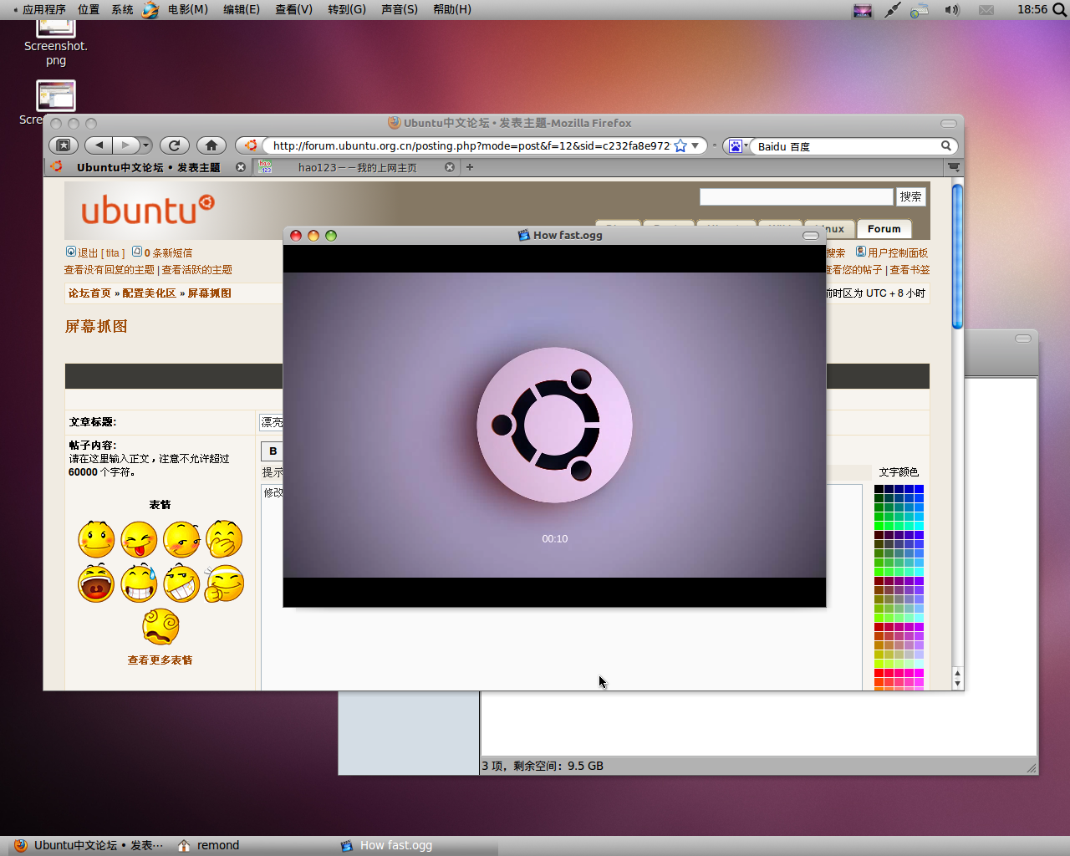This screenshot has width=1070, height=856.
Task: Click 屏幕抓图 breadcrumb link
Action: (x=209, y=293)
